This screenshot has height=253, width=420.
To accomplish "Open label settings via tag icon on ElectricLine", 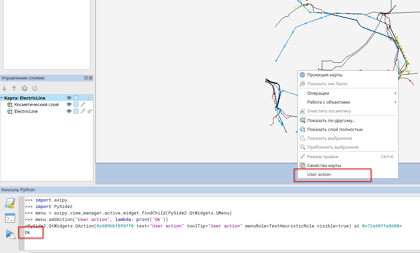I will [x=89, y=111].
